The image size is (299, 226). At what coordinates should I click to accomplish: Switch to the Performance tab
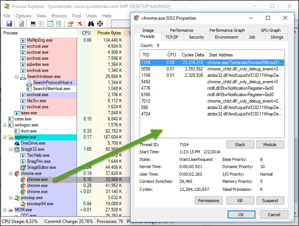(x=181, y=30)
